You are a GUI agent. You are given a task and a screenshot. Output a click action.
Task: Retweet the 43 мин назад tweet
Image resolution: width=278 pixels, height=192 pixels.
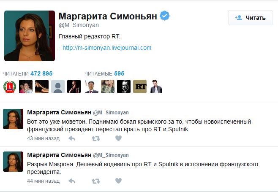96,138
